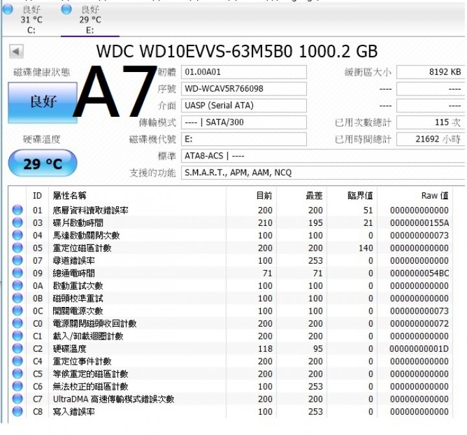Click raw value 00000000155A

pyautogui.click(x=420, y=223)
